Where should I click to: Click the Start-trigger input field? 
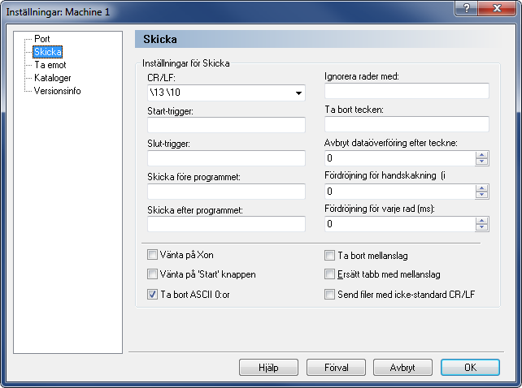tap(226, 125)
